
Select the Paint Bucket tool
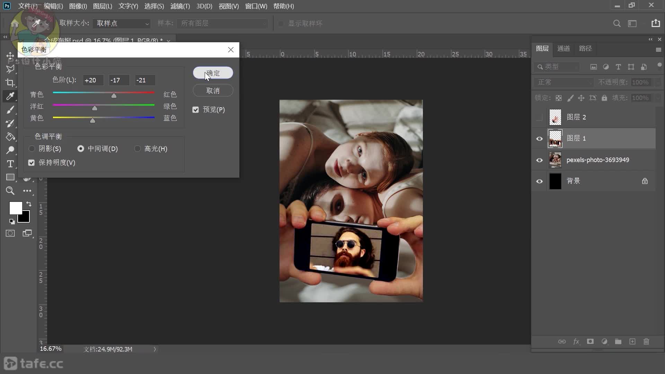pyautogui.click(x=10, y=136)
